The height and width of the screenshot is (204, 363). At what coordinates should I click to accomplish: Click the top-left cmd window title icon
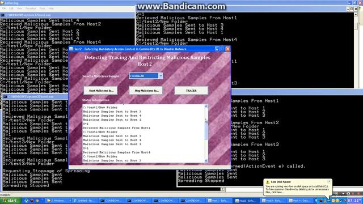[x=2, y=15]
